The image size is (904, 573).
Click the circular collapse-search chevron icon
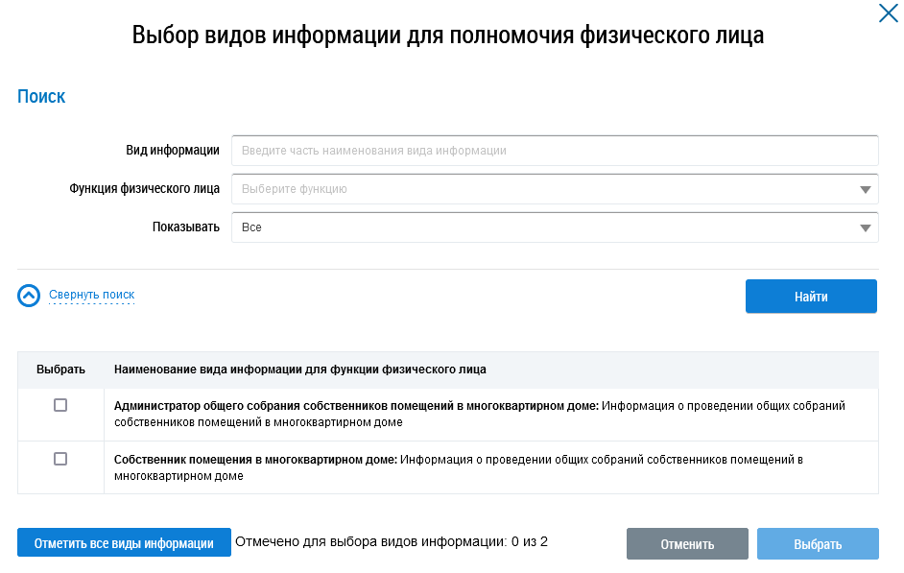coord(29,296)
